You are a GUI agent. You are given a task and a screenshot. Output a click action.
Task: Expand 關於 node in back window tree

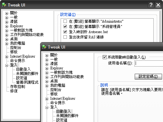[7, 13]
